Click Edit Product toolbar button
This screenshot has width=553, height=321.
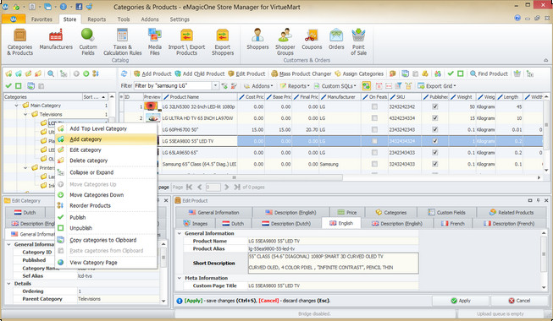click(x=246, y=73)
